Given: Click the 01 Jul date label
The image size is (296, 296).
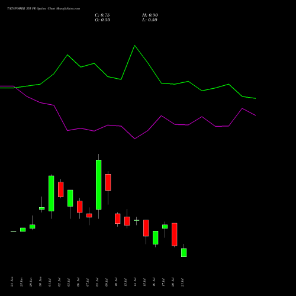Looking at the screenshot, I should tap(50, 282).
